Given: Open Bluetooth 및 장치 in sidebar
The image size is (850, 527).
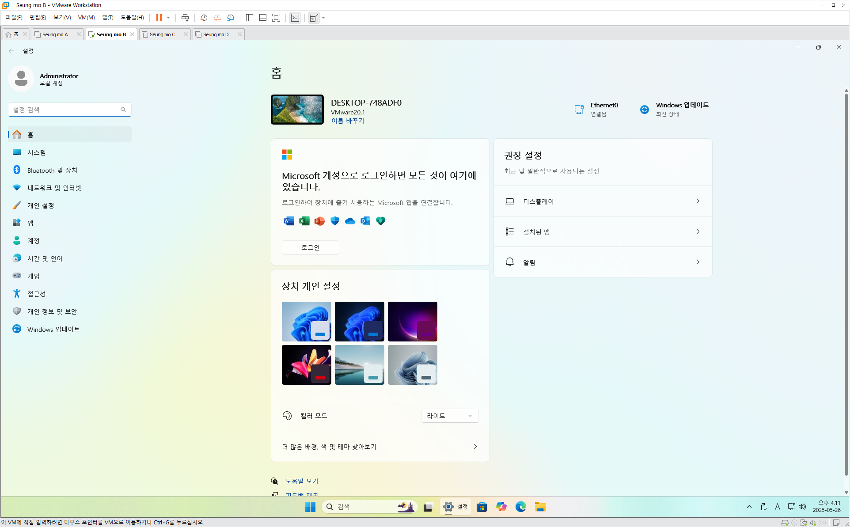Looking at the screenshot, I should click(52, 170).
